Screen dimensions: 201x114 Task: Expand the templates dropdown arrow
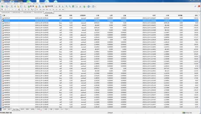[x=95, y=6]
